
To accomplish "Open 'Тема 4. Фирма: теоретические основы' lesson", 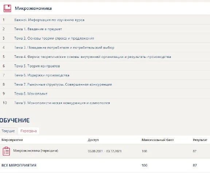I will coord(93,57).
